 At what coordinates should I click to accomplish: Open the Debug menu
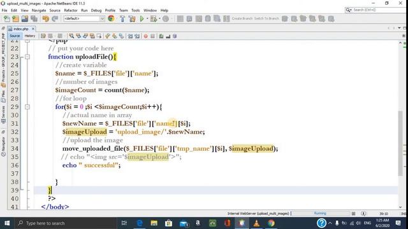(96, 10)
